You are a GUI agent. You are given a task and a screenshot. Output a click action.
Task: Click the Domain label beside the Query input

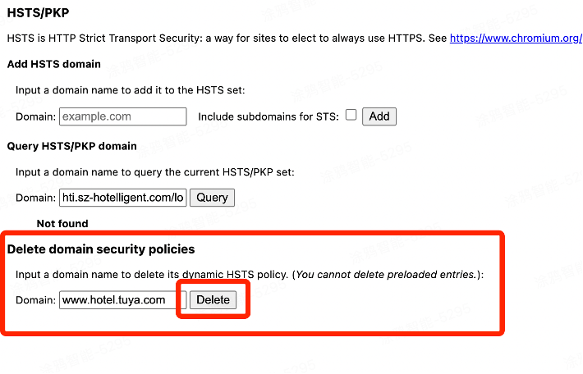pos(35,198)
